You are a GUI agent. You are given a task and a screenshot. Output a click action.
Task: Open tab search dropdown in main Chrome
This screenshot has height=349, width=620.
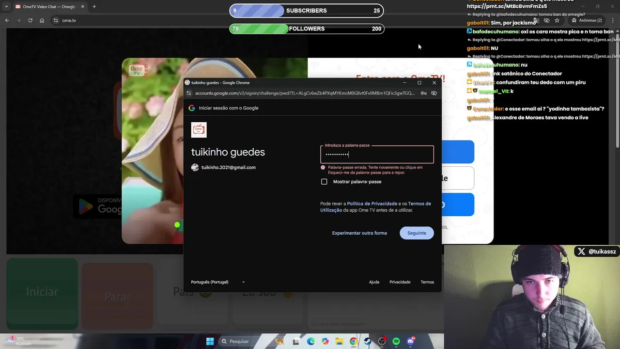coord(6,7)
